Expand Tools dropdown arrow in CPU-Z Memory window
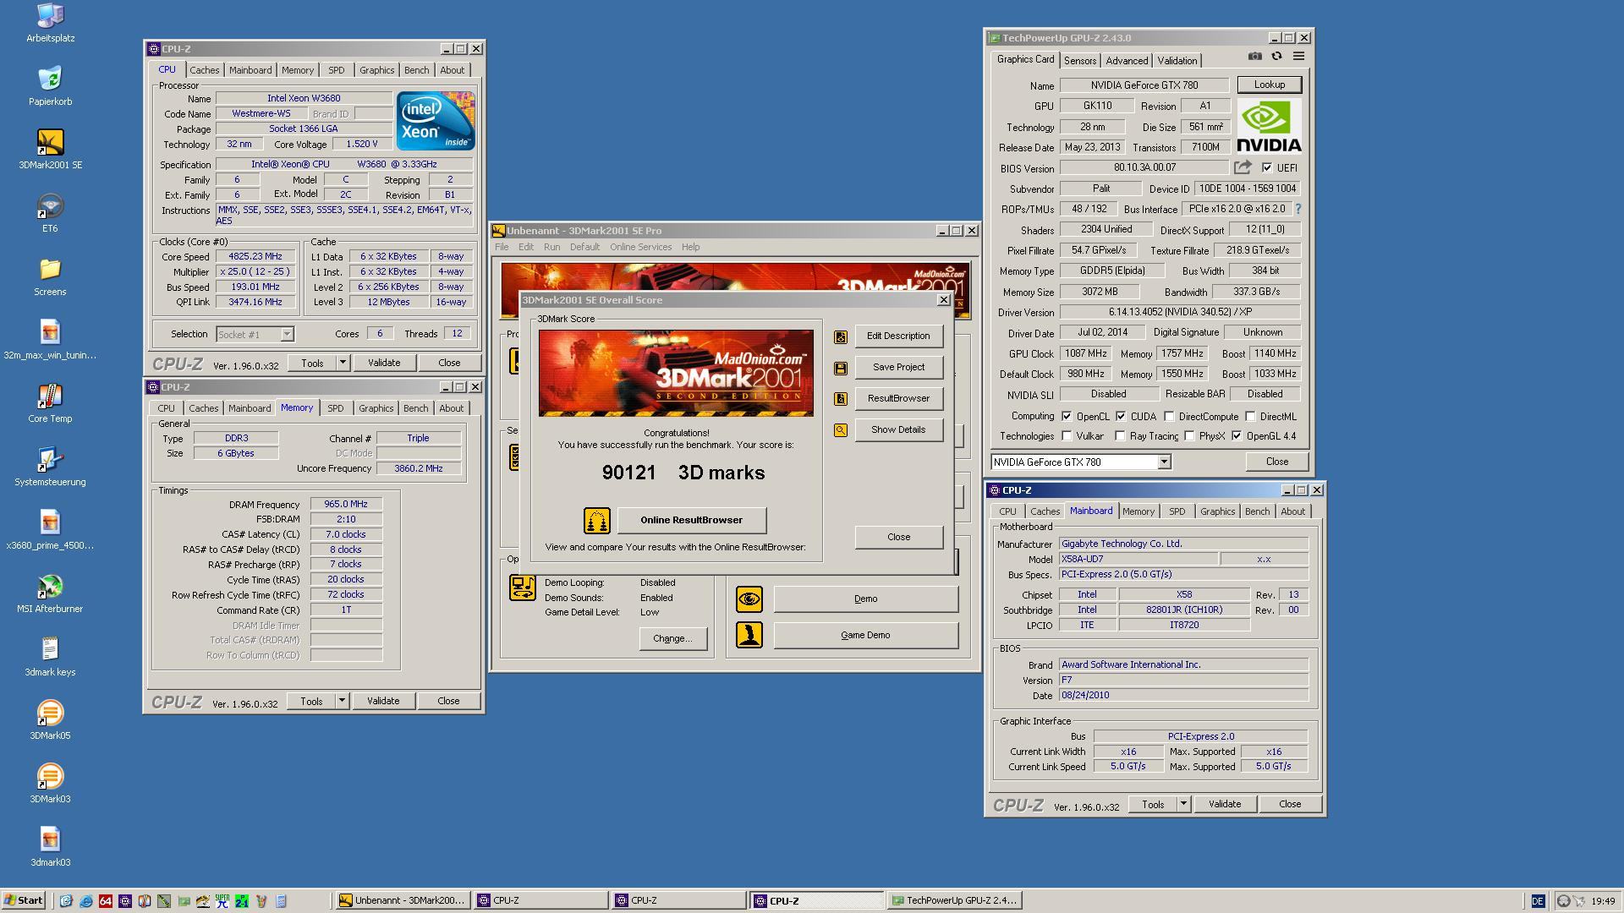The height and width of the screenshot is (913, 1624). (x=342, y=701)
